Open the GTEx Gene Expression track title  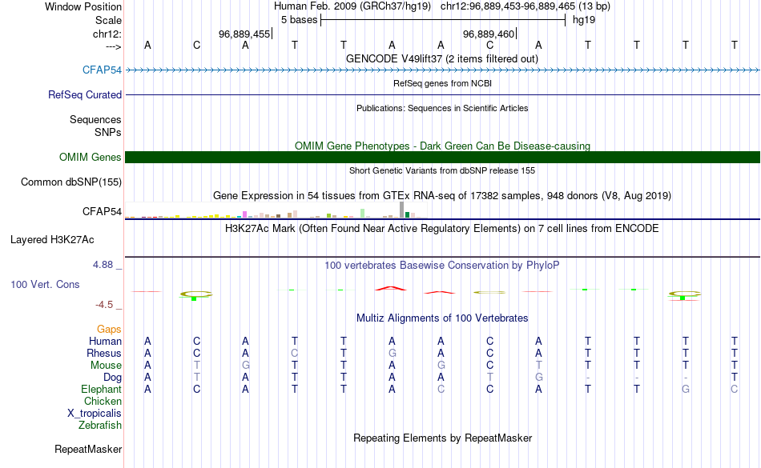442,196
